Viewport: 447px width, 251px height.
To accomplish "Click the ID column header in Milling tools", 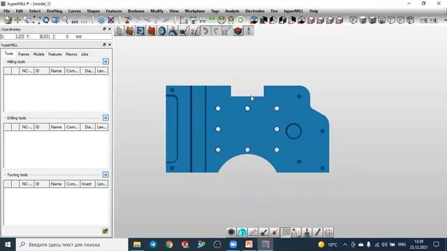I will click(x=41, y=71).
